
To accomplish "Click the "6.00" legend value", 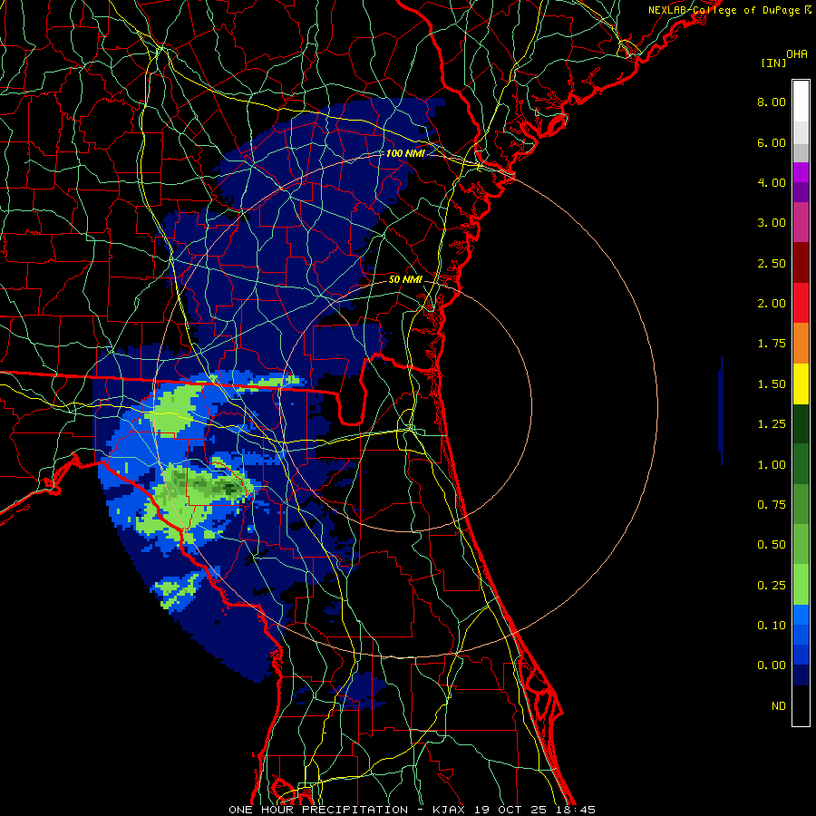I will tap(772, 142).
